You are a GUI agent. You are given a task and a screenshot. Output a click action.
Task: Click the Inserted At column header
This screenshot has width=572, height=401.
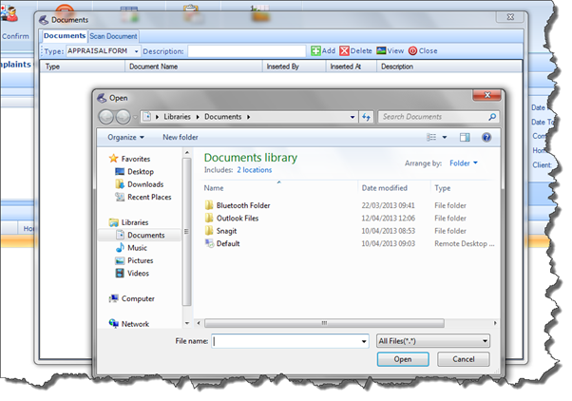pos(352,67)
